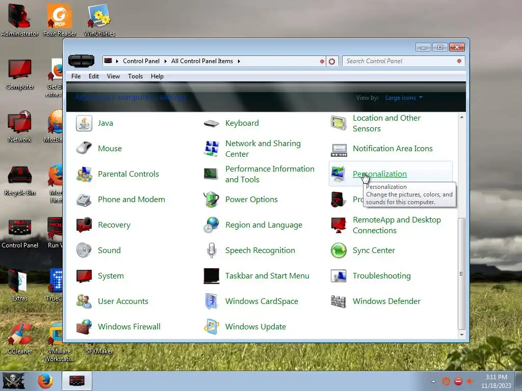Click in the Search Control Panel field

pos(403,61)
